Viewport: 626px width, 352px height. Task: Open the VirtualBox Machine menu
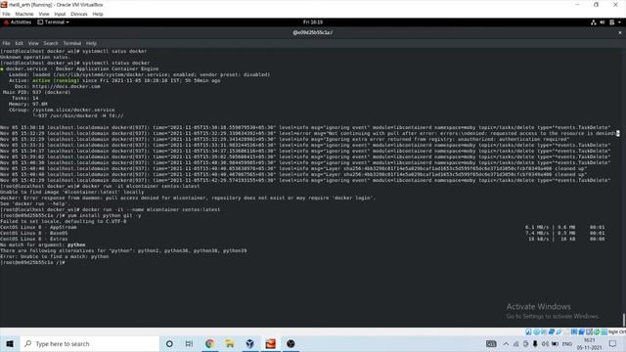point(23,14)
